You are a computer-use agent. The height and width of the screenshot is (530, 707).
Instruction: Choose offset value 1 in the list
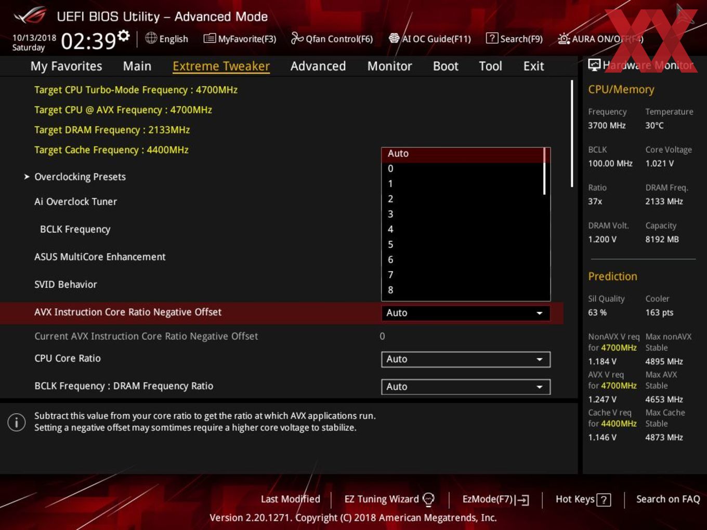(463, 183)
